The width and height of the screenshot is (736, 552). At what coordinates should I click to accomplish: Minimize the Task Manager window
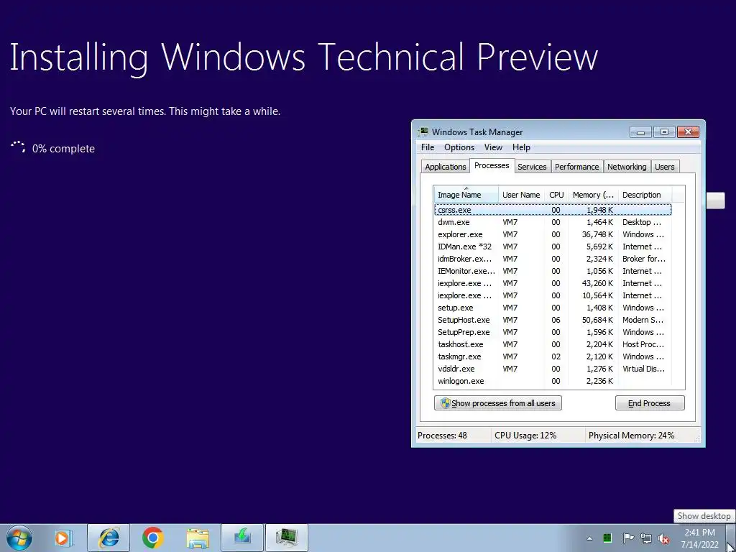[x=640, y=132]
